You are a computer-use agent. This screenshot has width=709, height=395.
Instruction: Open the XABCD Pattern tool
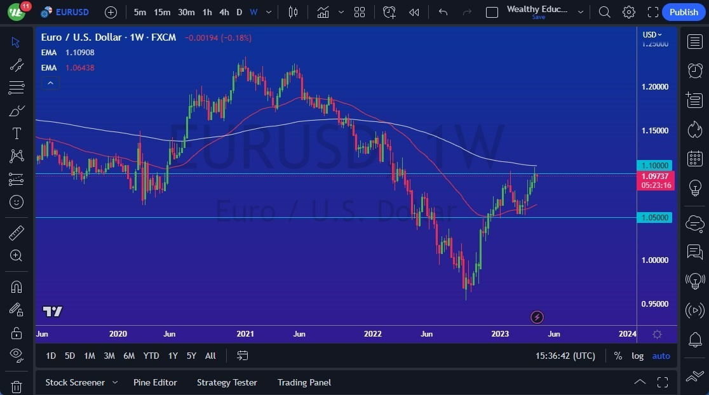(x=16, y=156)
